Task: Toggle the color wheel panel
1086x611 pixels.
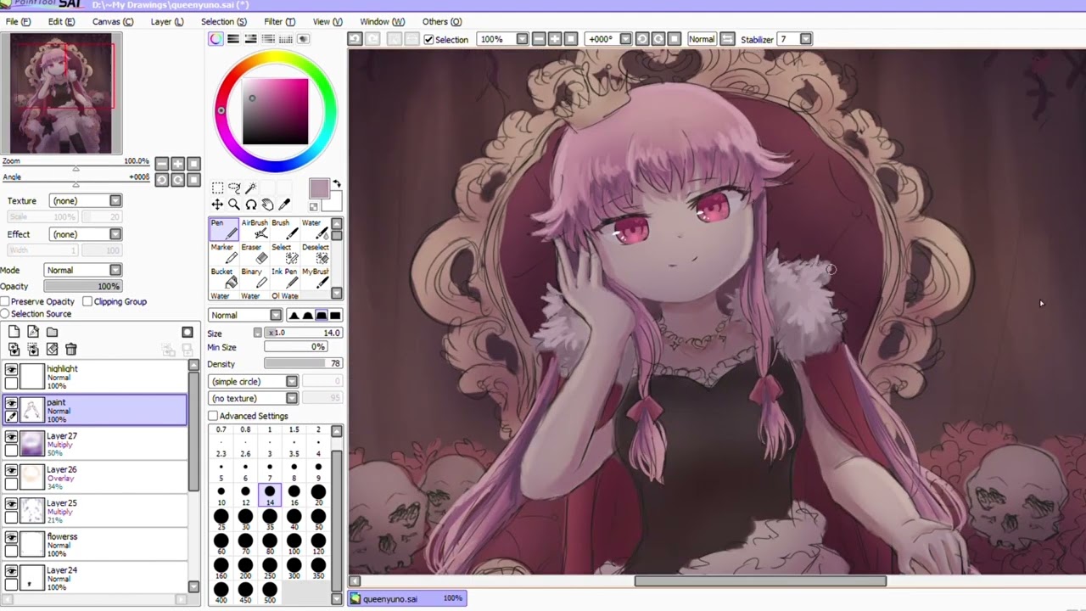Action: 216,39
